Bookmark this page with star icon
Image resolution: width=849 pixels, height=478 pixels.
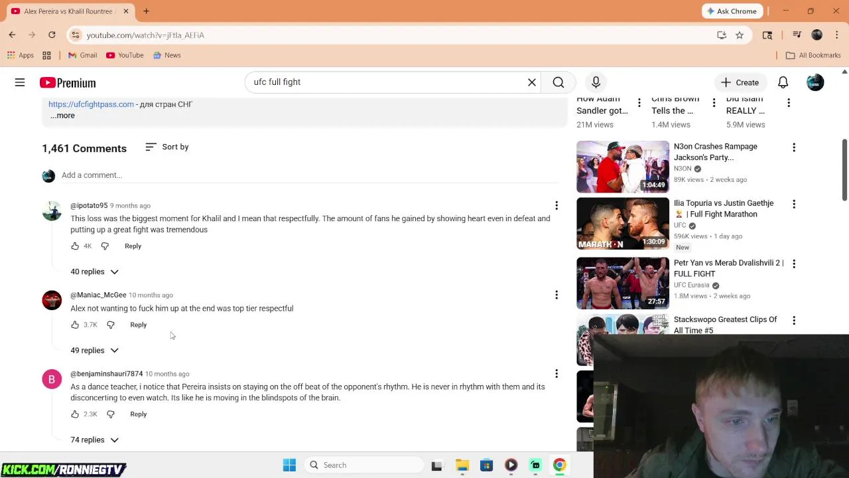coord(740,35)
